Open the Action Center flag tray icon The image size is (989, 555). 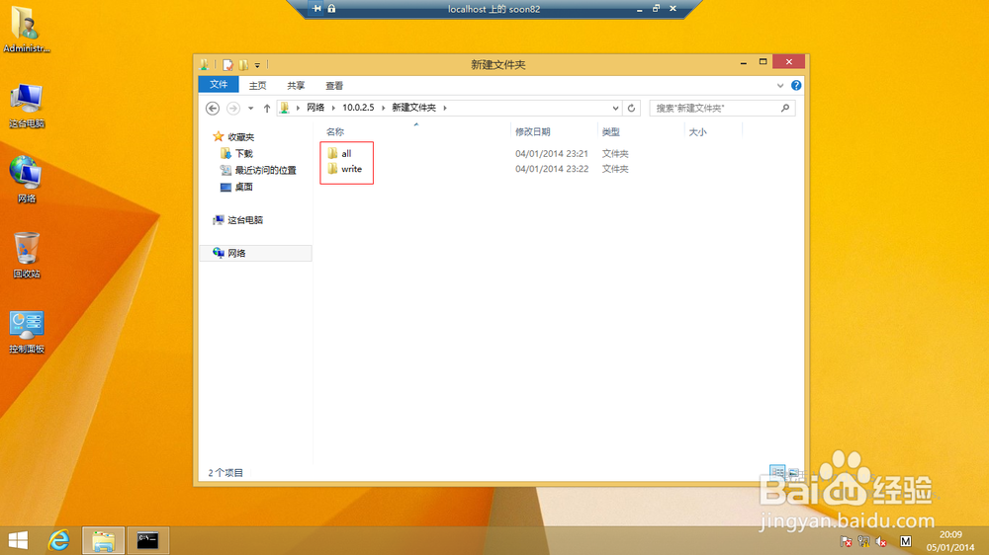pos(847,541)
